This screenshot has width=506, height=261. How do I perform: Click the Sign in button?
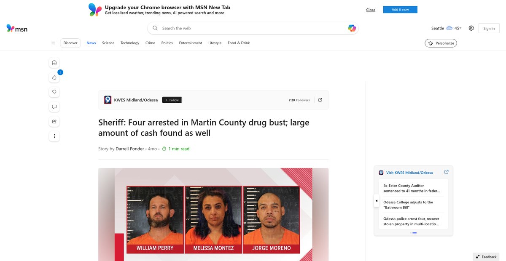pyautogui.click(x=489, y=28)
